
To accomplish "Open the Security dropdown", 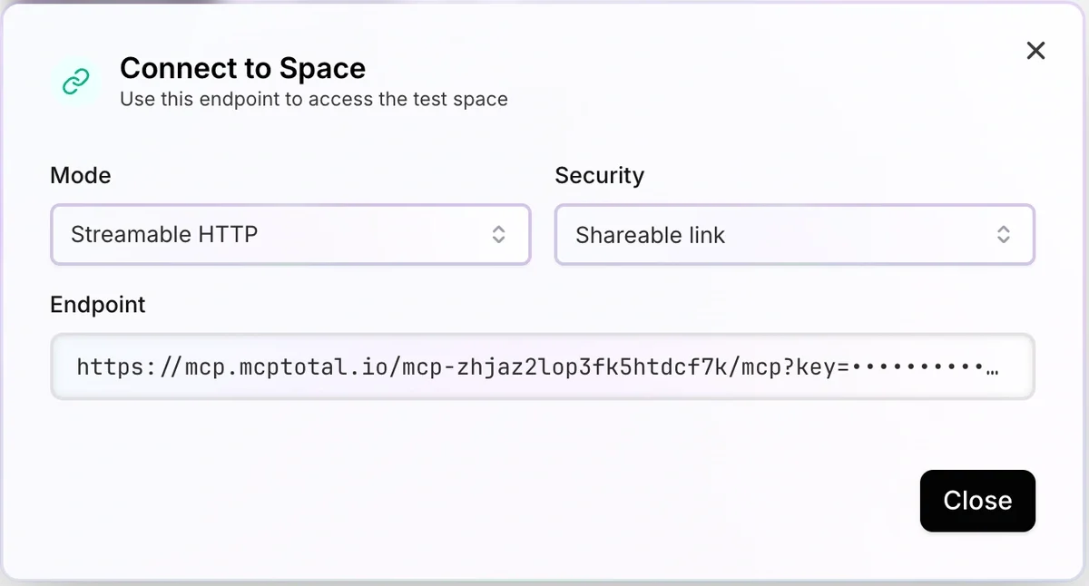I will pyautogui.click(x=794, y=235).
